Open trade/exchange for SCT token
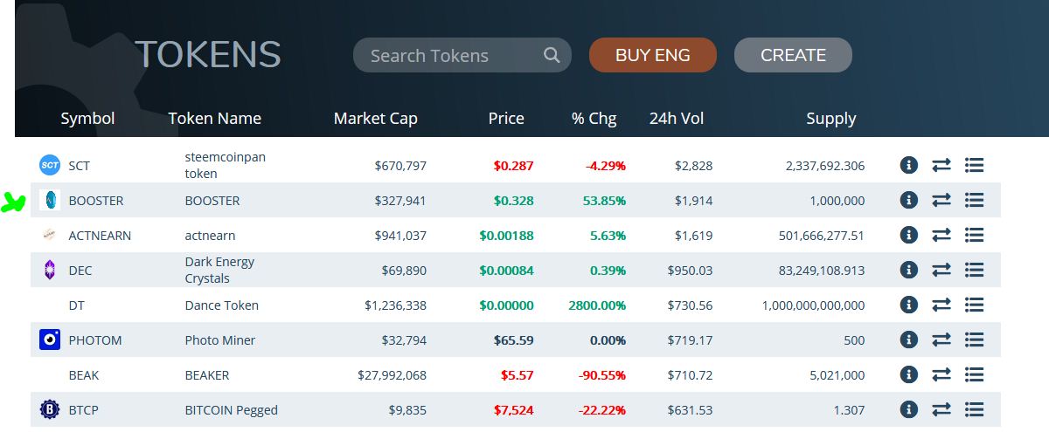The height and width of the screenshot is (432, 1049). (x=941, y=165)
